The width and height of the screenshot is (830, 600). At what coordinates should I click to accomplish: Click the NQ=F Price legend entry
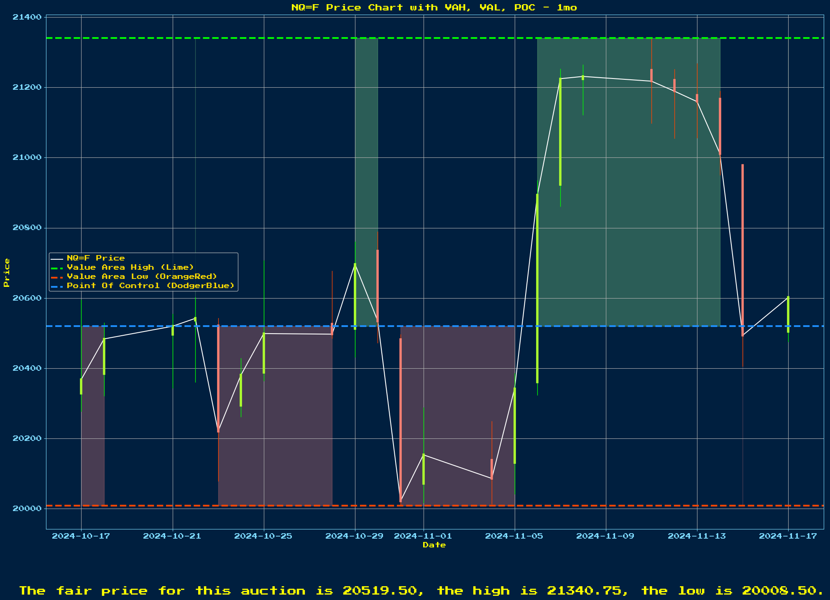pos(95,258)
